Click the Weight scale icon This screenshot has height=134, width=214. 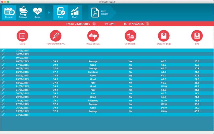coord(164,36)
